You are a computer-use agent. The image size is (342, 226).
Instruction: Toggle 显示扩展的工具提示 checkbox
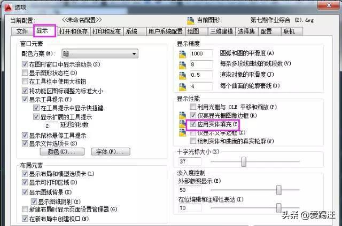click(36, 117)
